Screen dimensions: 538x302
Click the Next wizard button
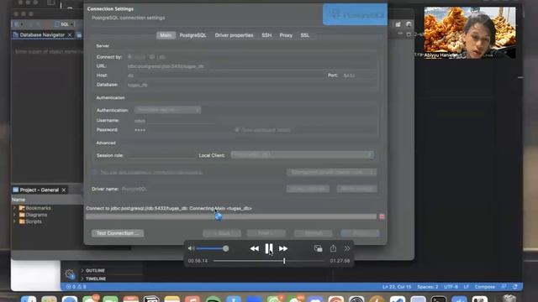click(x=266, y=233)
